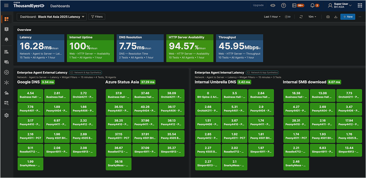This screenshot has width=366, height=178.
Task: Open the Settings gear in the sidebar
Action: click(6, 115)
